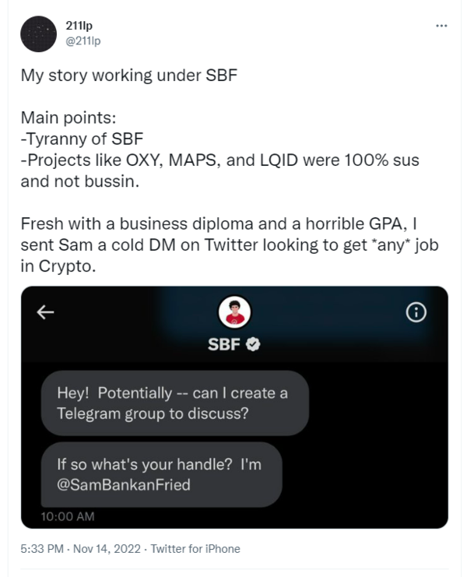Click the SBF name in the DM header

coord(223,344)
